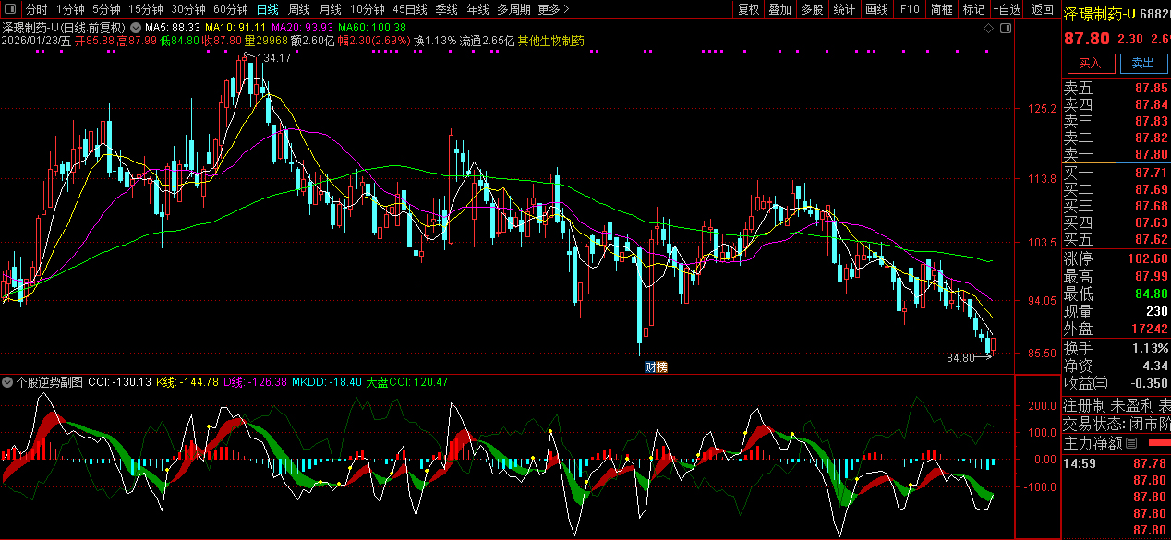Toggle 叠加 overlay comparison
This screenshot has width=1171, height=540.
coord(779,9)
